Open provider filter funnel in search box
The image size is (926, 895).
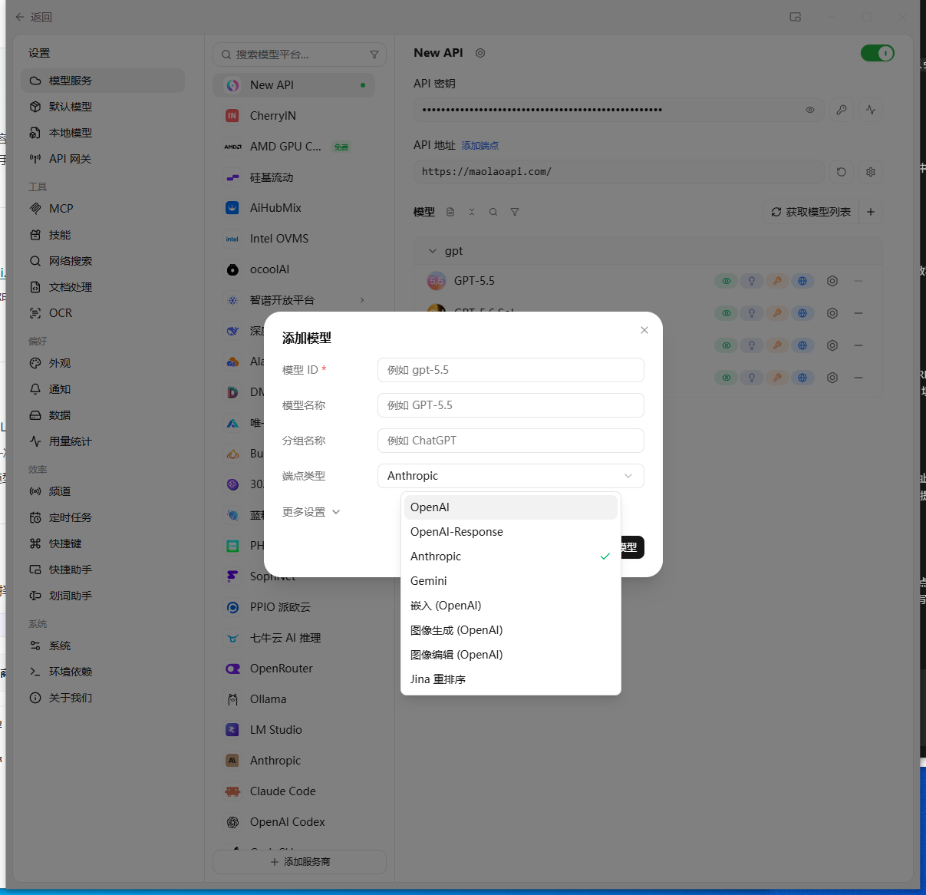pos(374,54)
